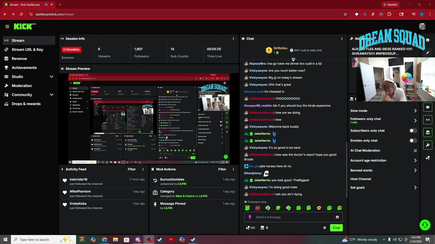Click Host Channel option
435x244 pixels.
coord(361,179)
